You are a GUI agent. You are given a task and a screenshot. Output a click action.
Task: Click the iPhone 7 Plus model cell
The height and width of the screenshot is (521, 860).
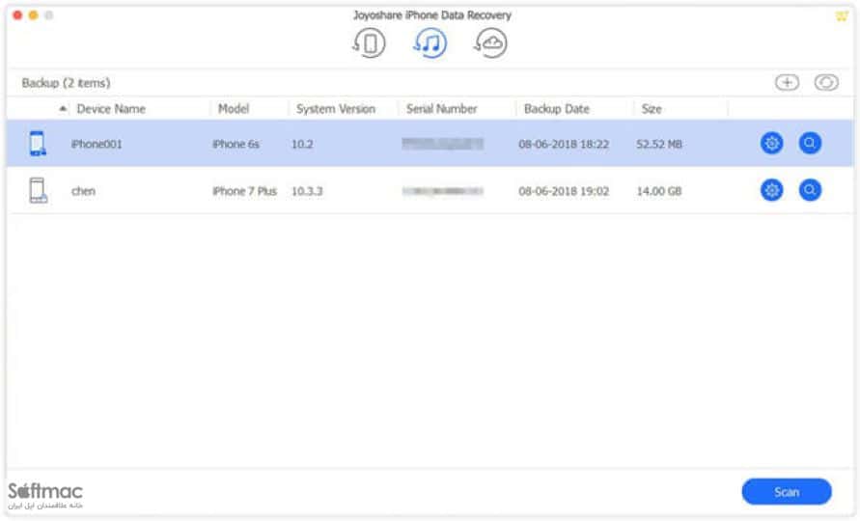pos(244,191)
